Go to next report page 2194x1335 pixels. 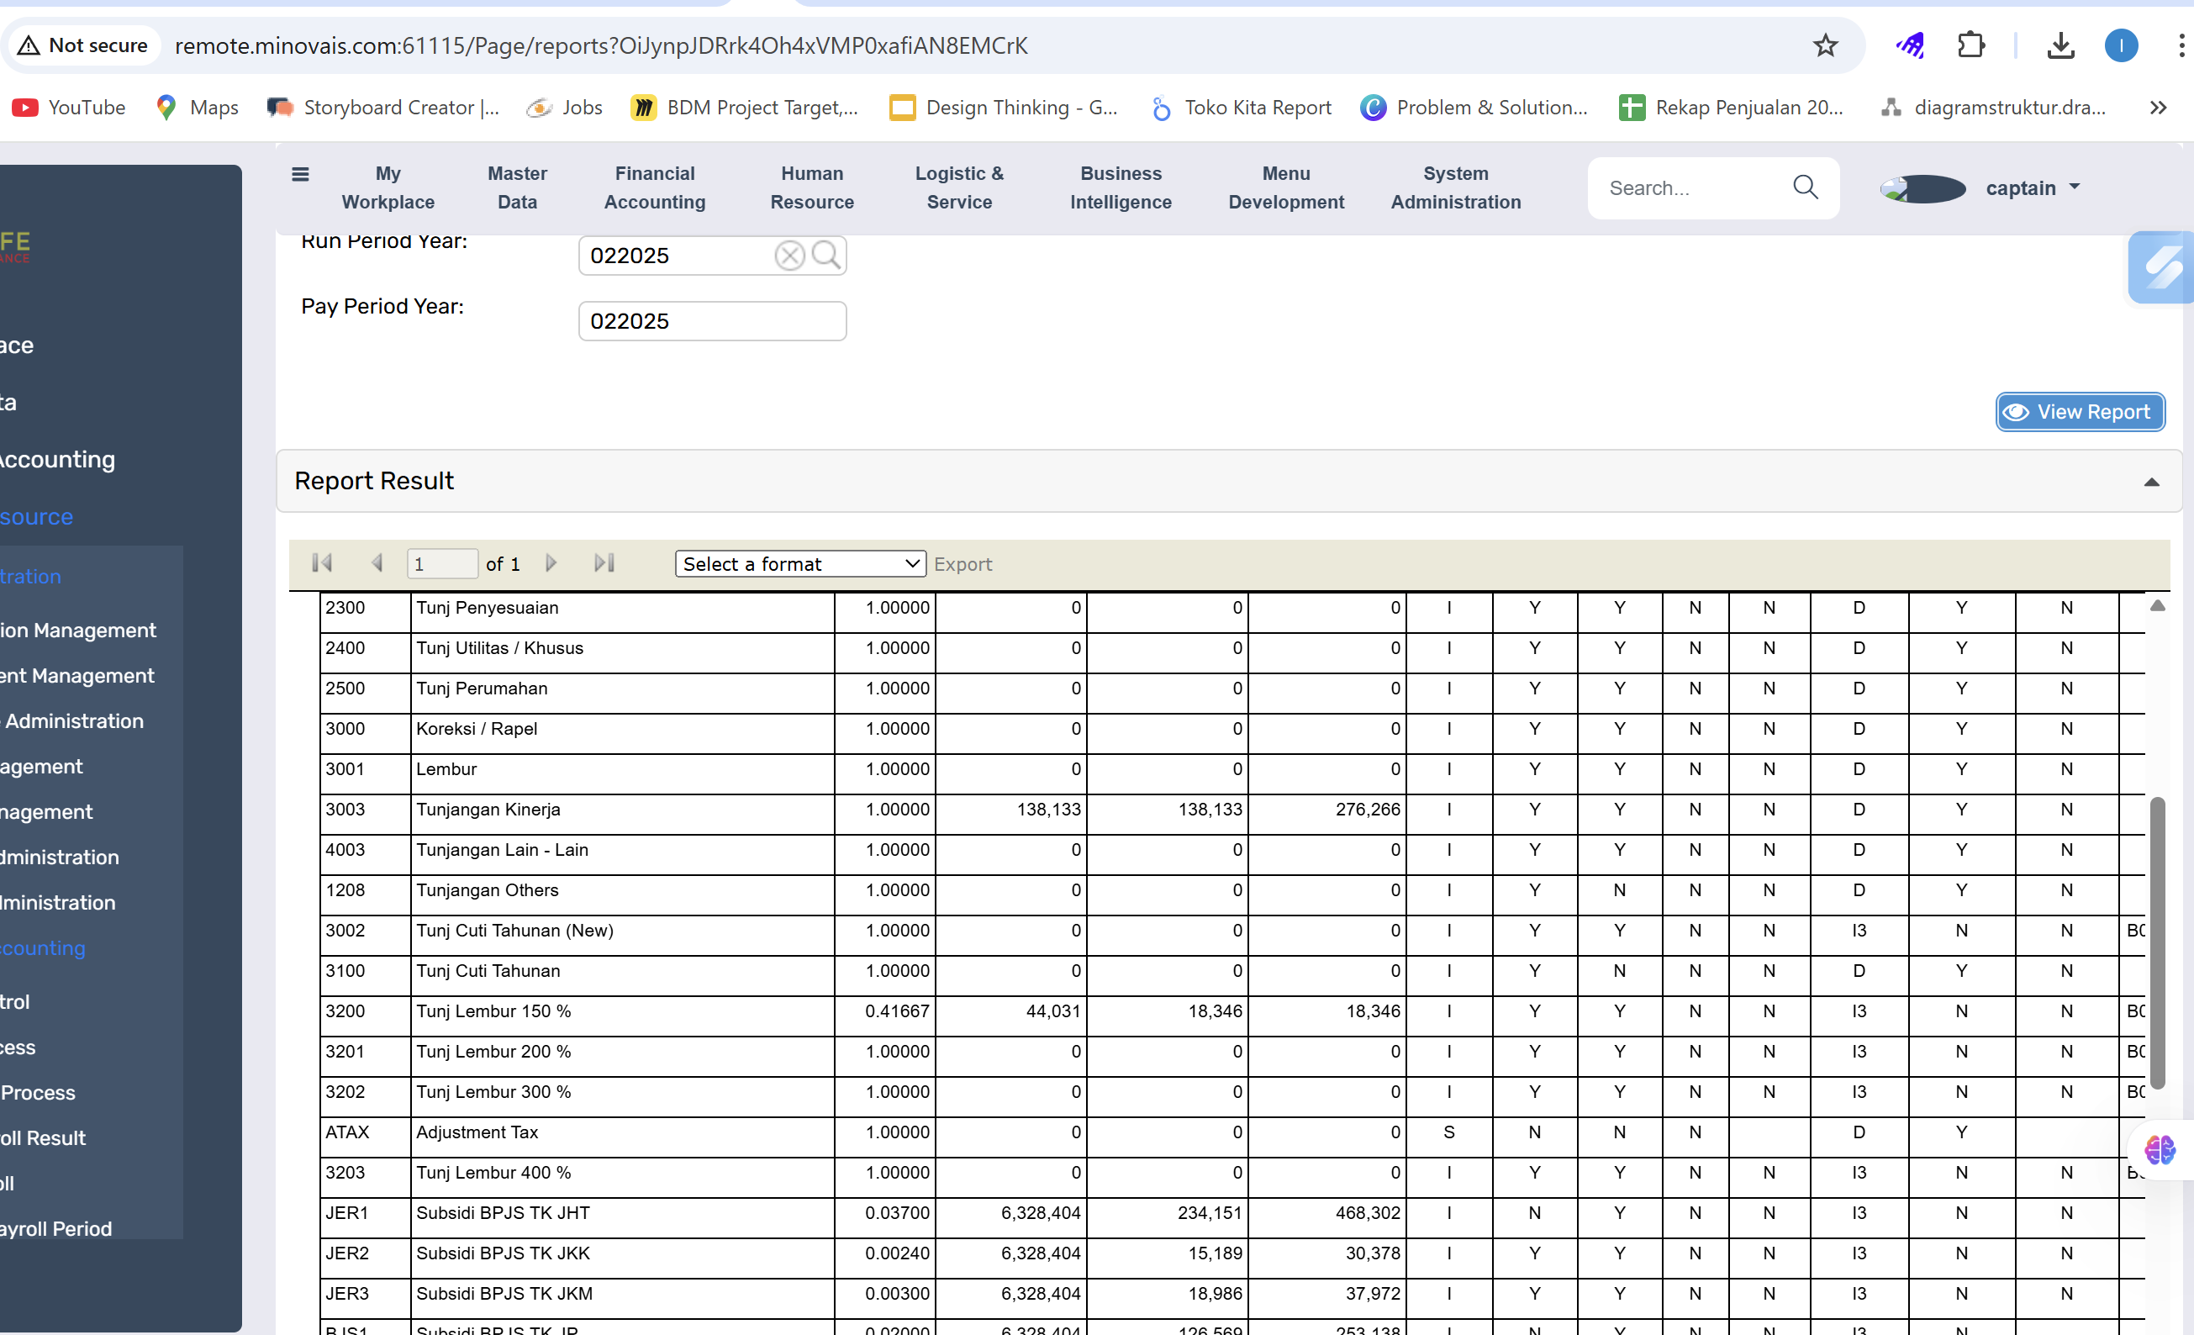coord(551,563)
